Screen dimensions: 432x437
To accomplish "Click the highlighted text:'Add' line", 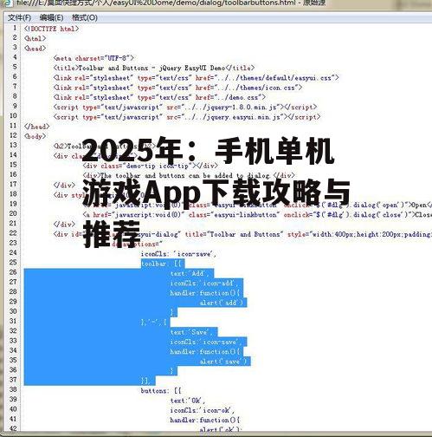I will coord(191,273).
